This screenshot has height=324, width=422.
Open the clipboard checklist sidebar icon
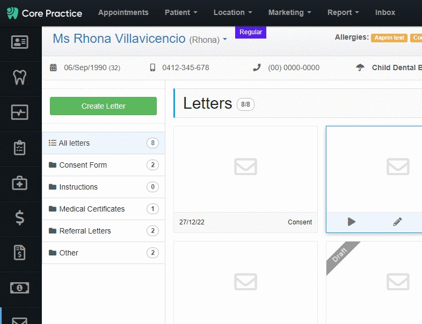coord(20,148)
